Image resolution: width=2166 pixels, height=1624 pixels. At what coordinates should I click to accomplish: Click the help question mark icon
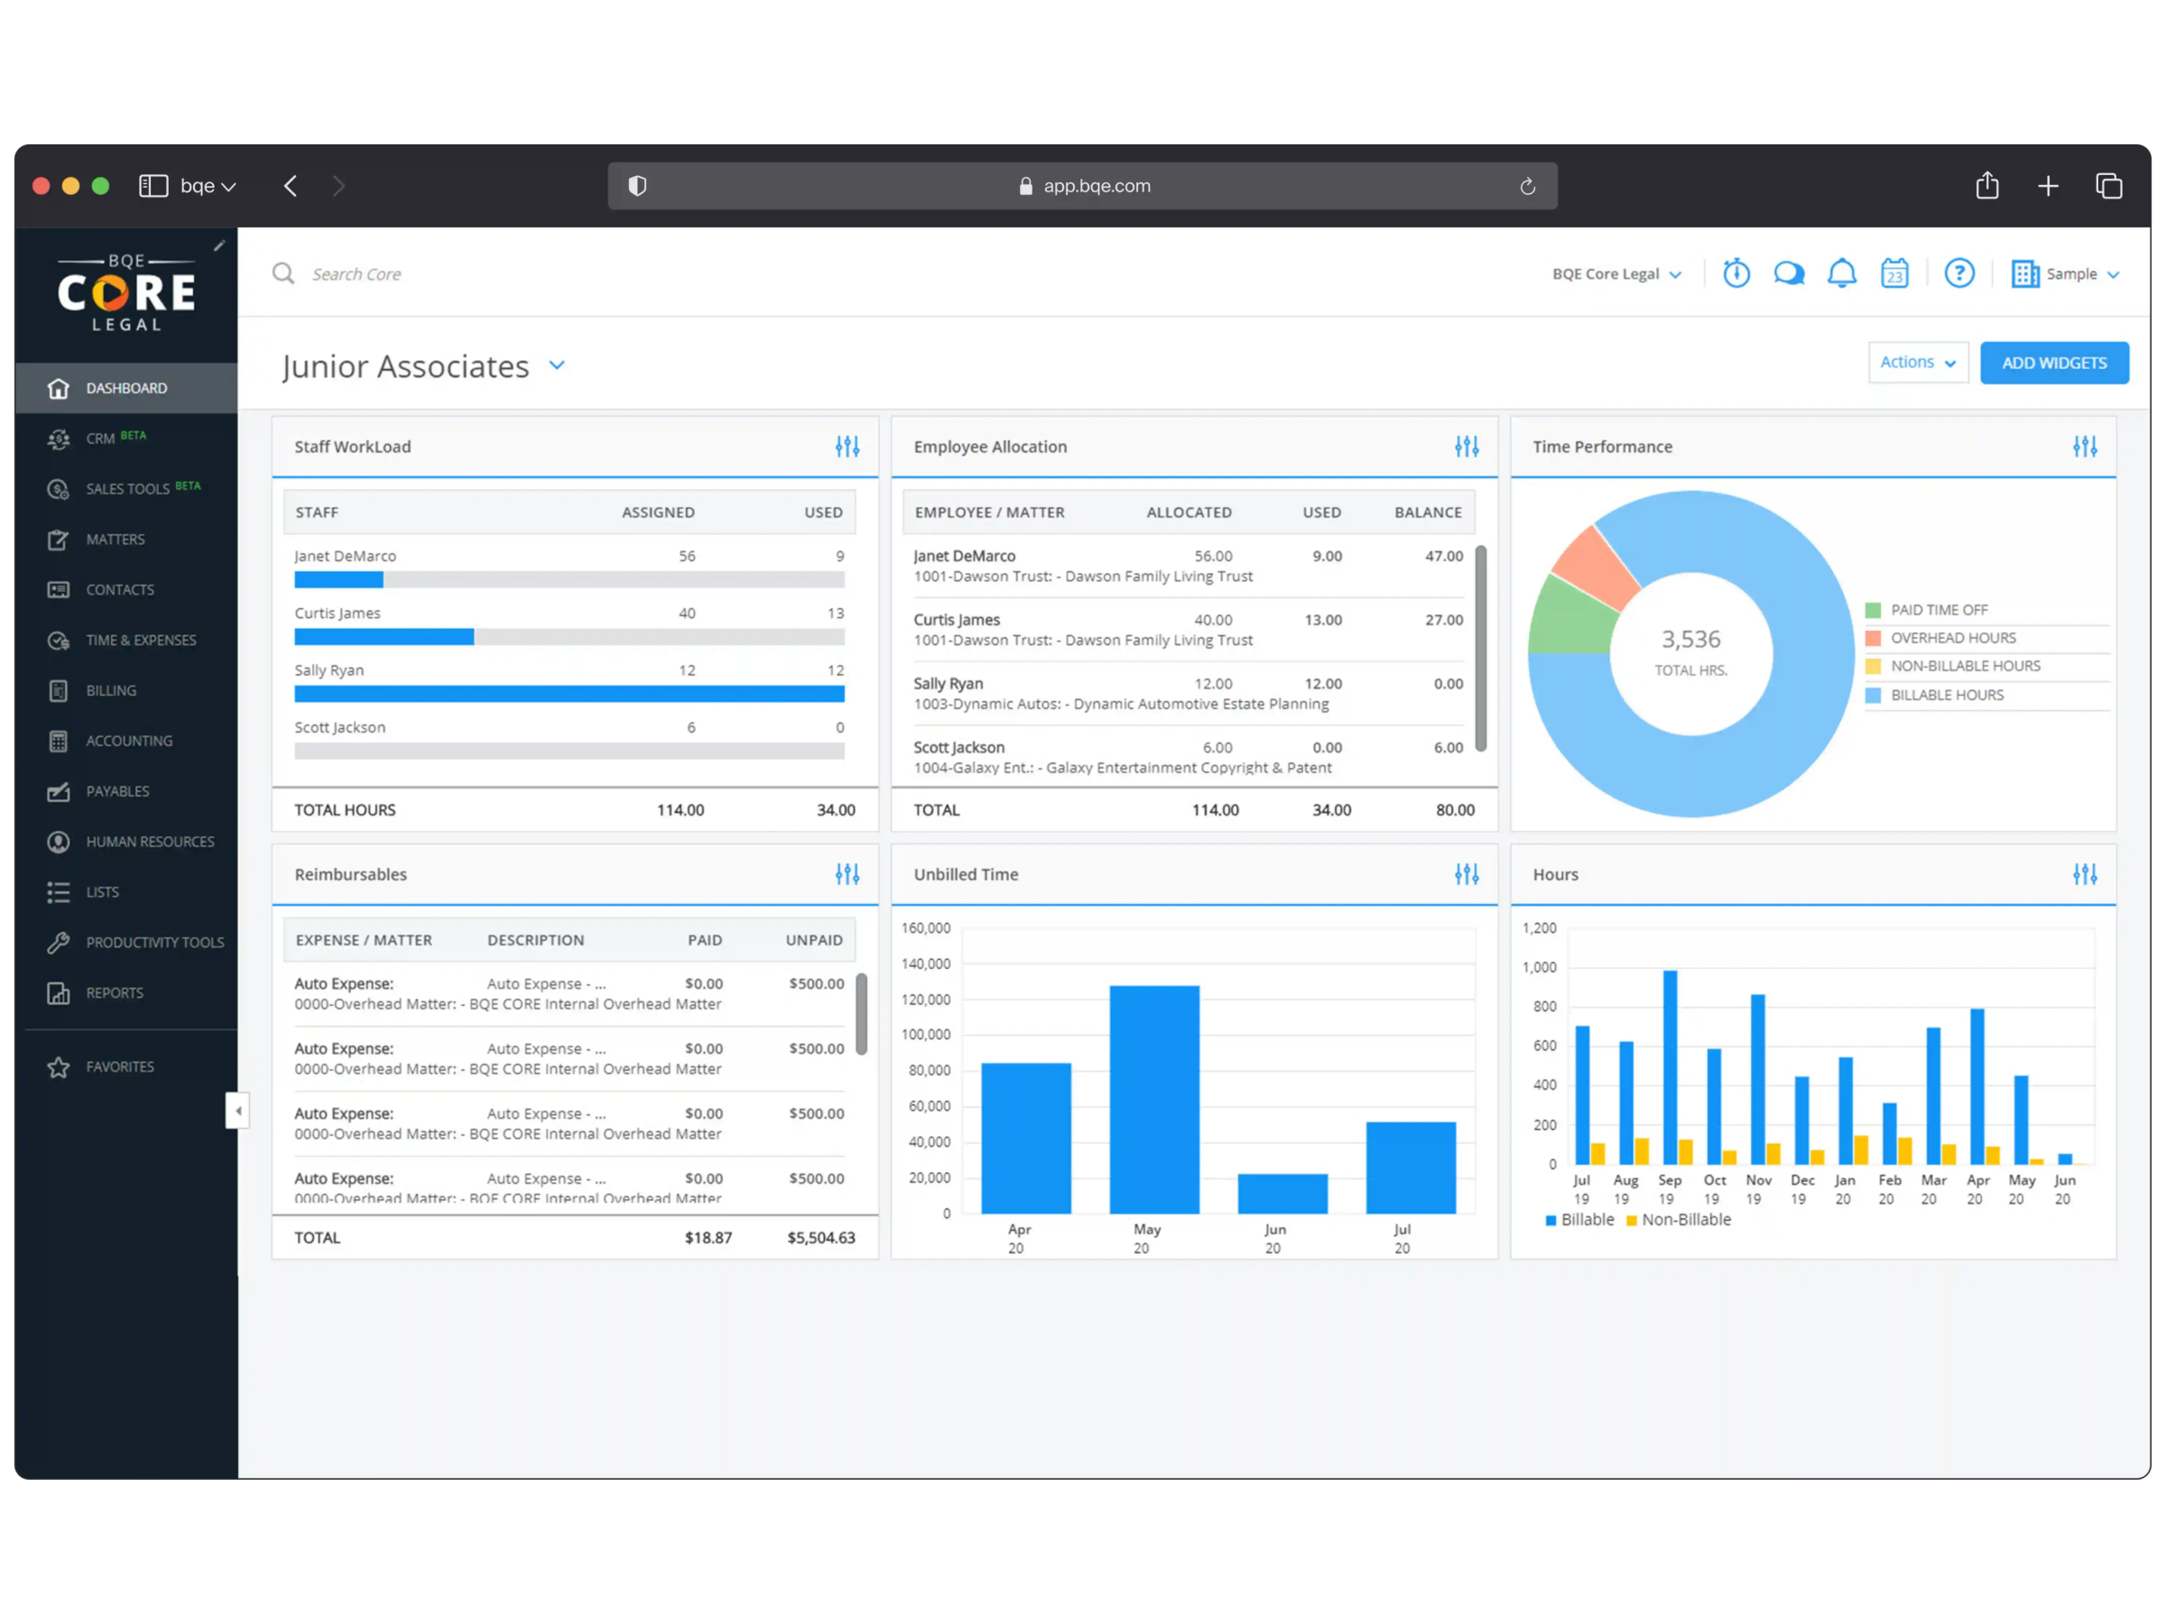click(1958, 273)
